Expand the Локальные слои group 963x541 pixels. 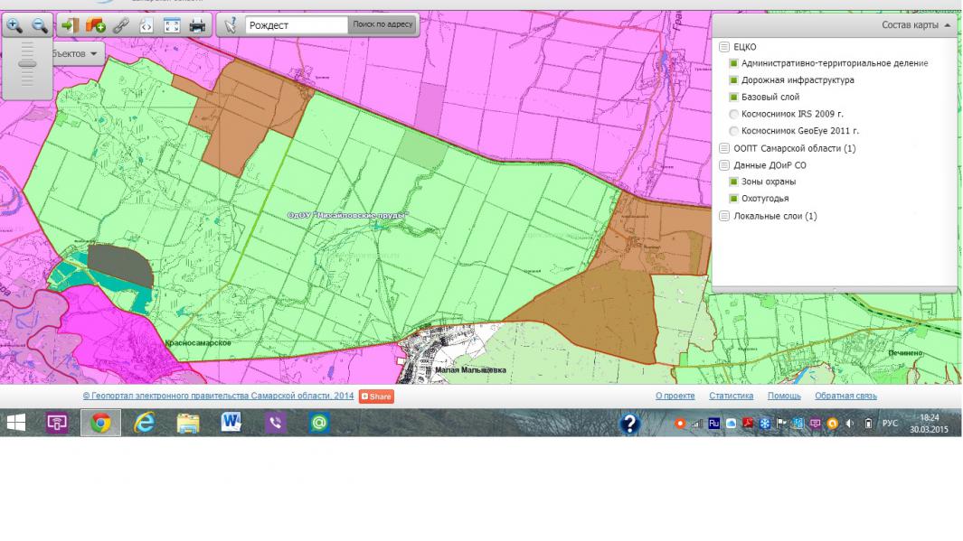click(723, 216)
